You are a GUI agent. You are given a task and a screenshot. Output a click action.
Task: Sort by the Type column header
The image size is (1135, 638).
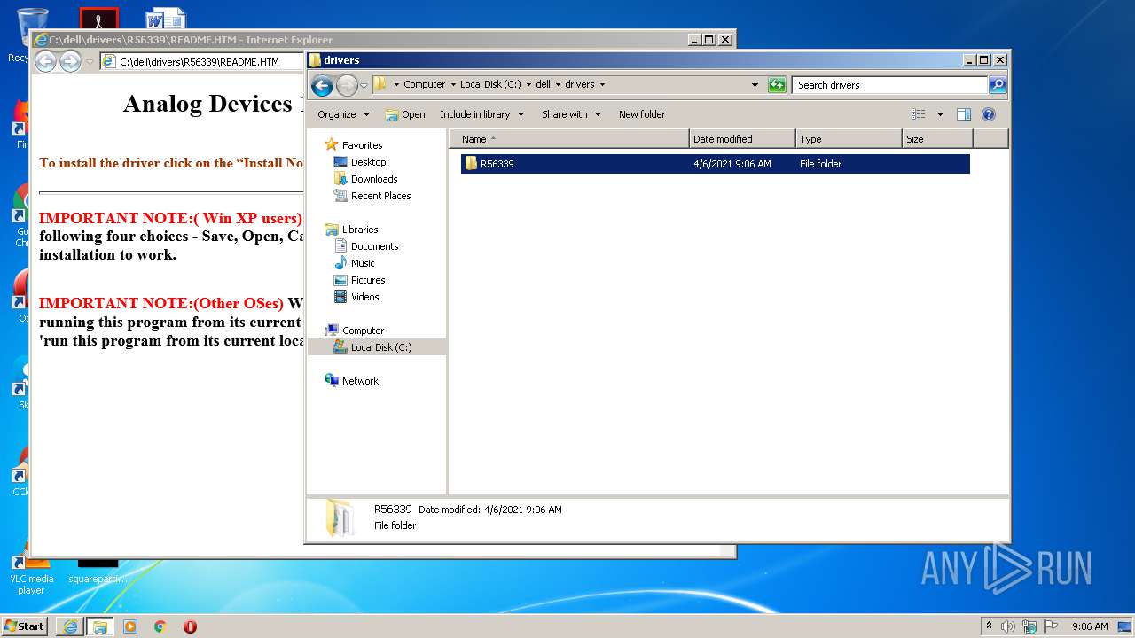849,139
